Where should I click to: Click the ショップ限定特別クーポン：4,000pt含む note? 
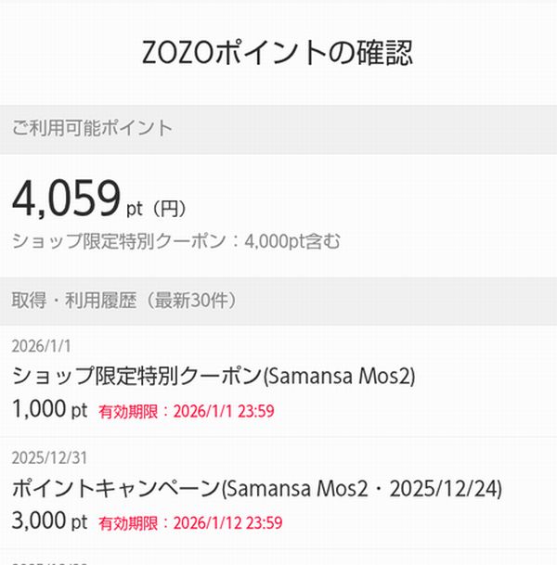[x=175, y=242]
